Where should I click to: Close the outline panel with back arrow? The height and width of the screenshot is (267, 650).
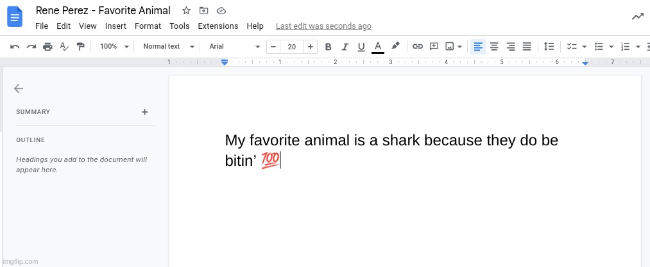pos(19,89)
